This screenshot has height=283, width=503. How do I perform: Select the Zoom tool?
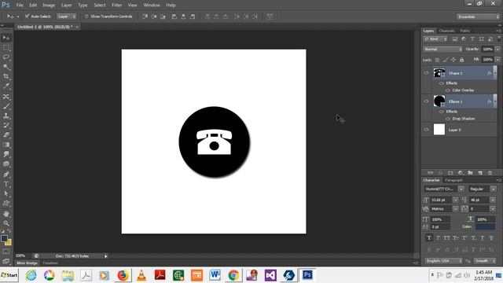pyautogui.click(x=6, y=223)
